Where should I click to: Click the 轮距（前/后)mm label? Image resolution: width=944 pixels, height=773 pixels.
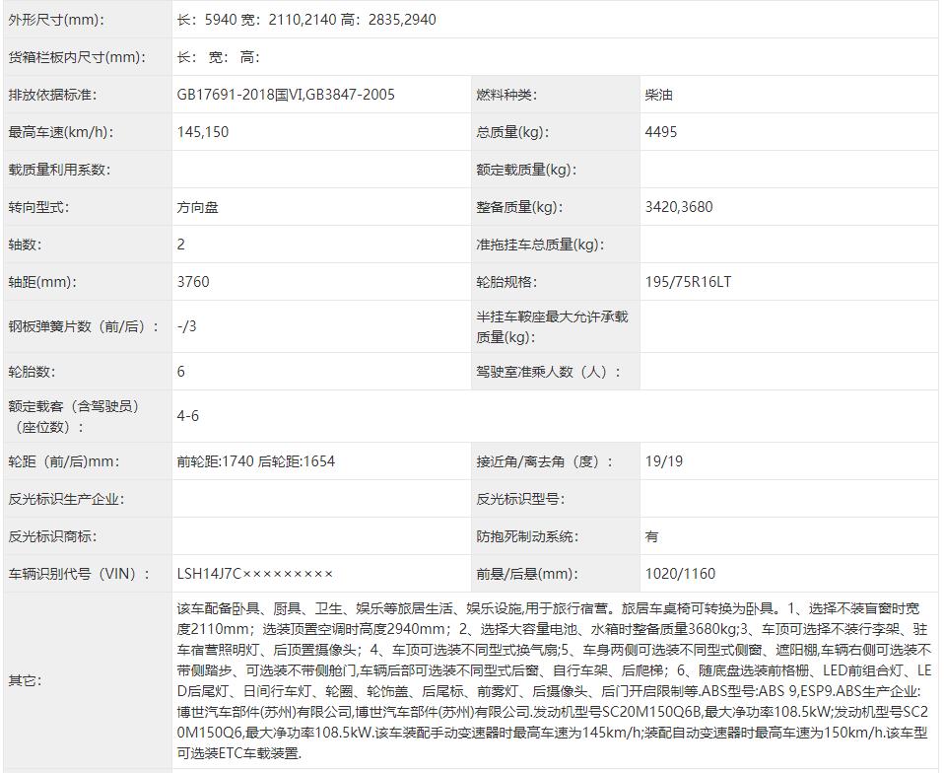[x=64, y=461]
